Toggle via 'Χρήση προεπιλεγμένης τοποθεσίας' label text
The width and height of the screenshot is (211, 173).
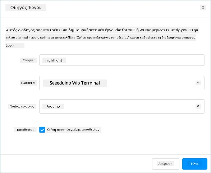[73, 129]
